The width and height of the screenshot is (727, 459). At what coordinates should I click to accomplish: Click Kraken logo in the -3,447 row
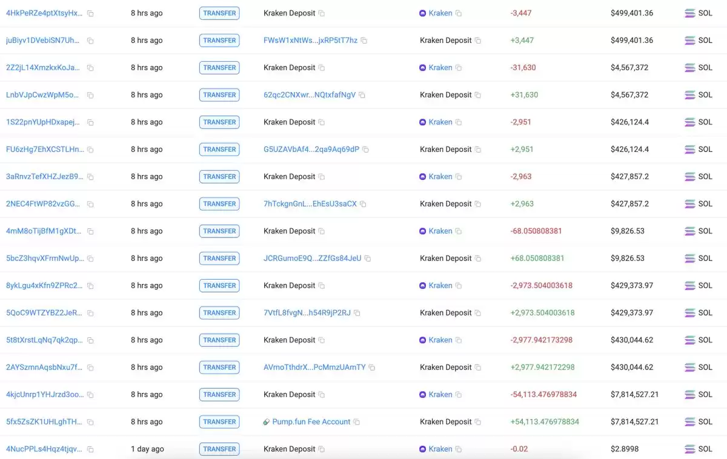(x=423, y=13)
